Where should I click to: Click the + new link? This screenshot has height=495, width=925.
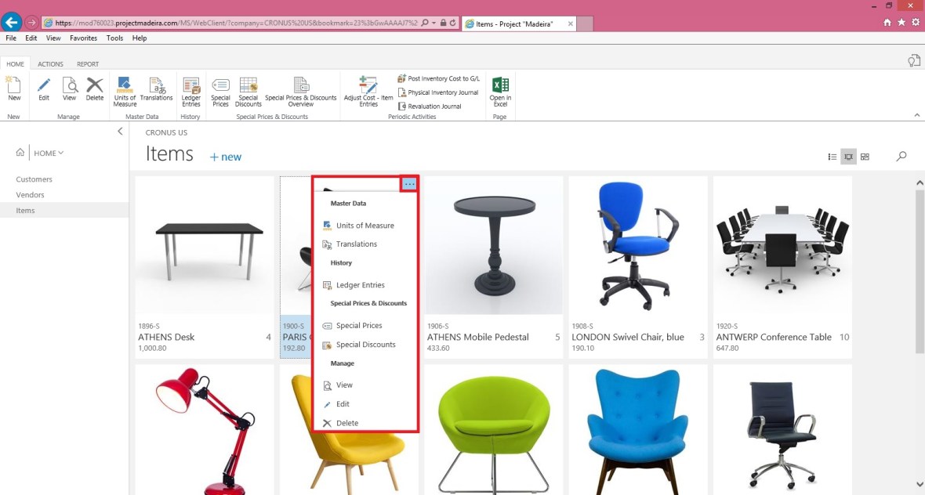point(226,157)
